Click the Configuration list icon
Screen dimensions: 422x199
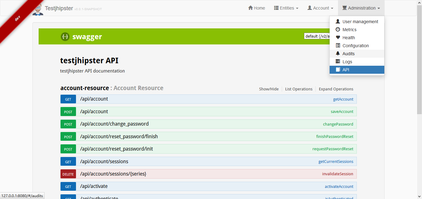[338, 46]
